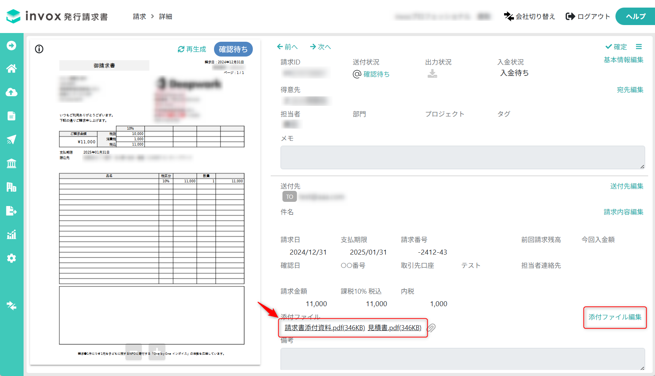Open the hamburger menu next to 確定
Viewport: 655px width, 376px height.
[x=639, y=47]
